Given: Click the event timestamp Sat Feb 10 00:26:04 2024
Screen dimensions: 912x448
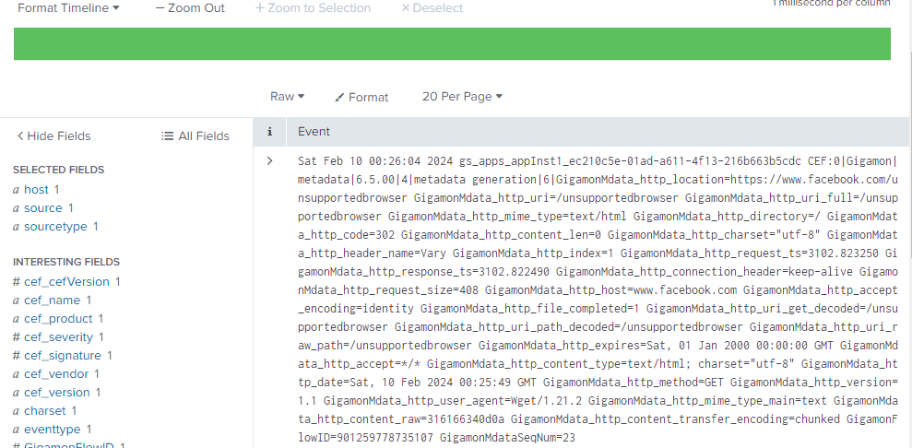Looking at the screenshot, I should [x=375, y=161].
